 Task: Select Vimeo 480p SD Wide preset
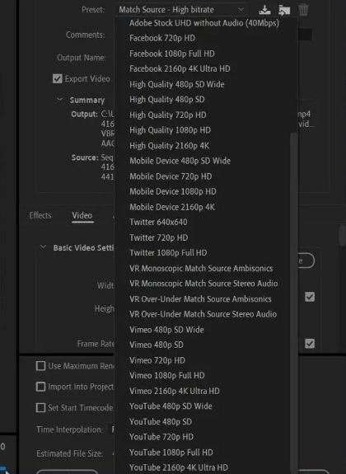(166, 330)
